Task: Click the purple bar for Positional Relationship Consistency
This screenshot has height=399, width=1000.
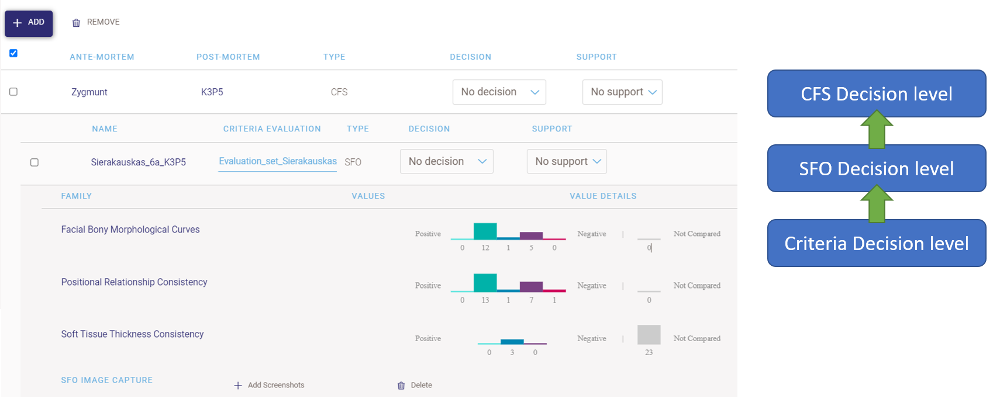Action: (x=531, y=286)
